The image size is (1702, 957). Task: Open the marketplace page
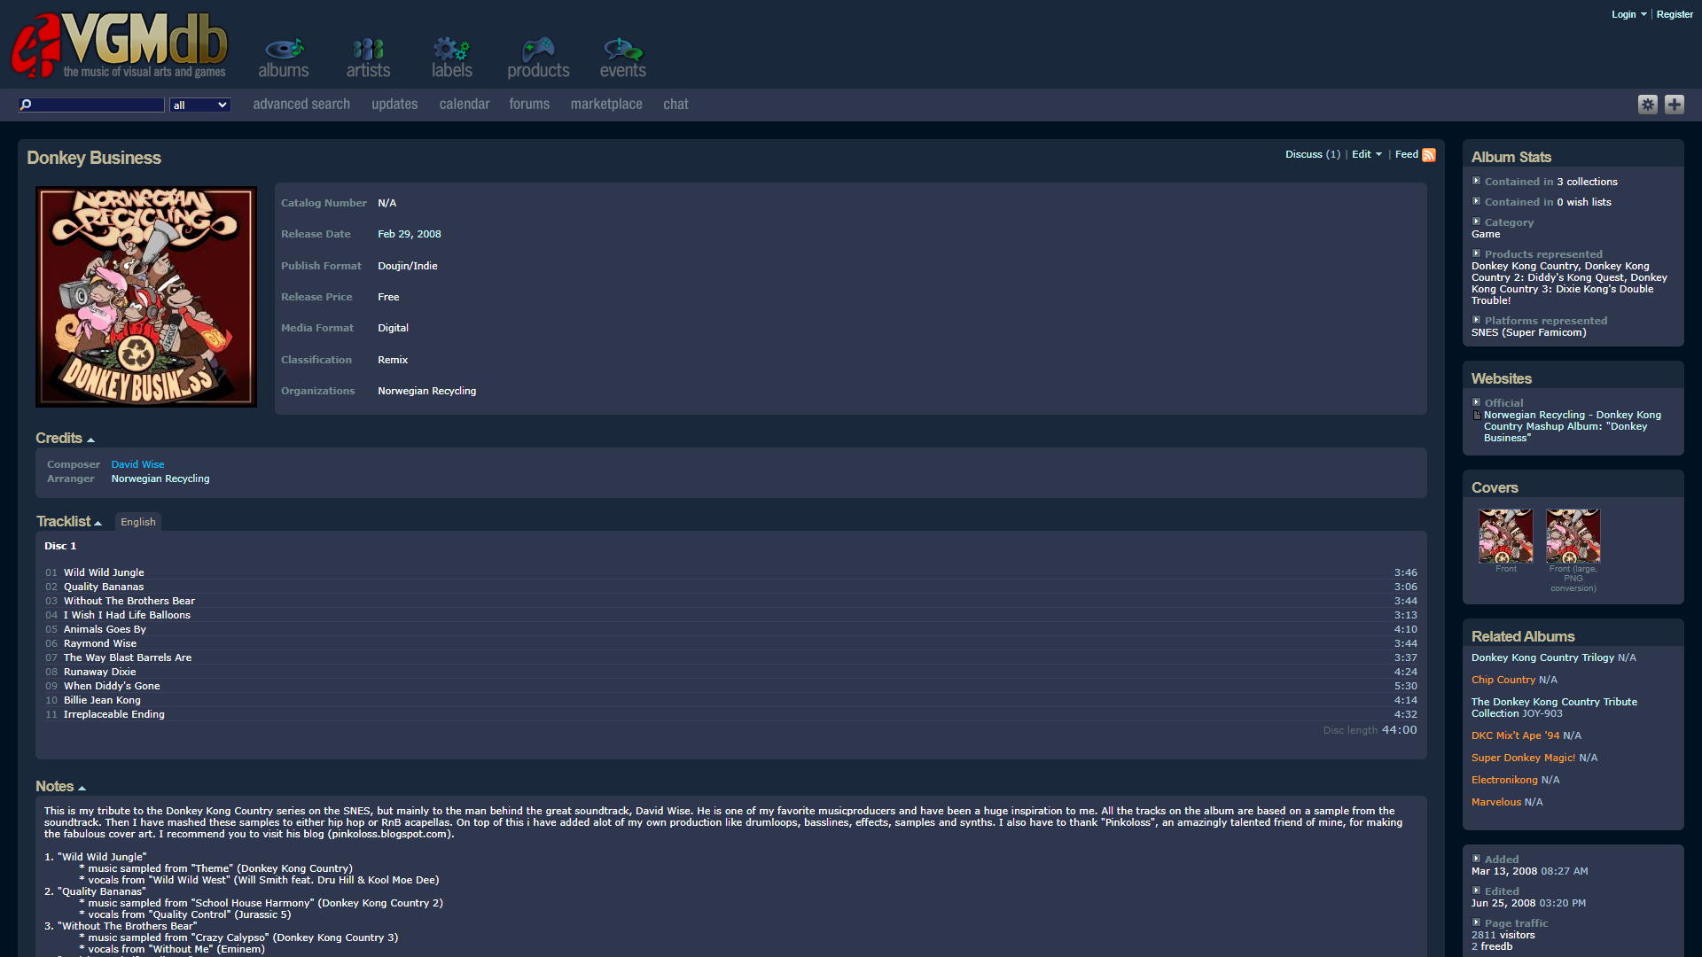click(606, 105)
